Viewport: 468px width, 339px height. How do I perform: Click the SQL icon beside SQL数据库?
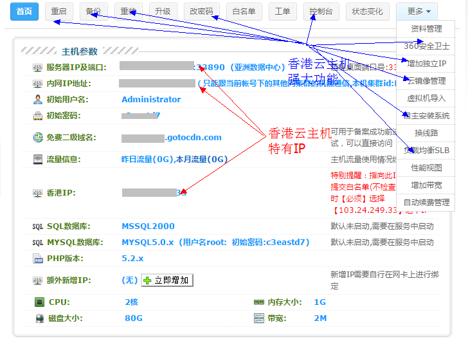(38, 226)
